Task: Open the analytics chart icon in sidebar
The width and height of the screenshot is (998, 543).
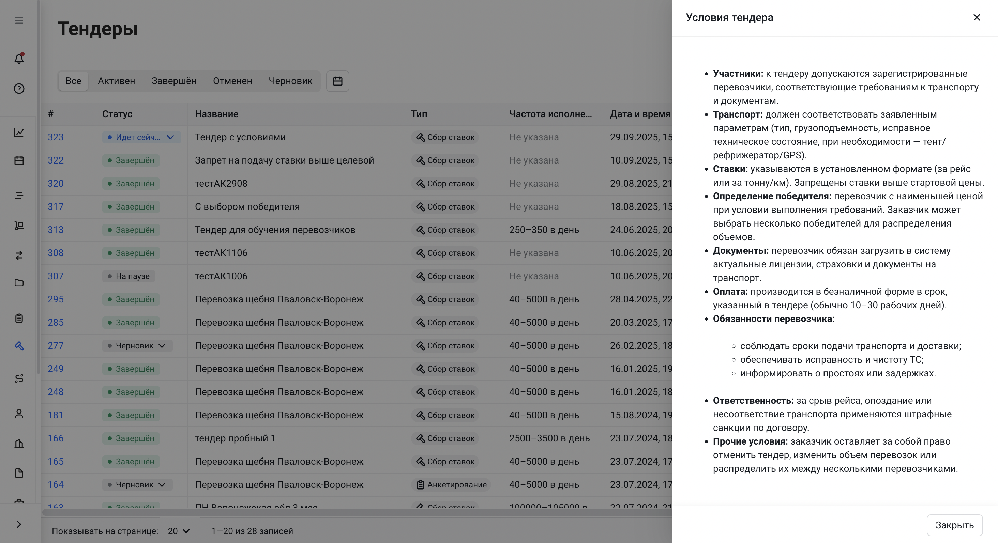Action: (x=19, y=133)
